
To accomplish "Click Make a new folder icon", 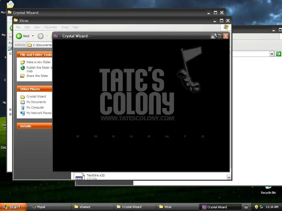I will 23,62.
